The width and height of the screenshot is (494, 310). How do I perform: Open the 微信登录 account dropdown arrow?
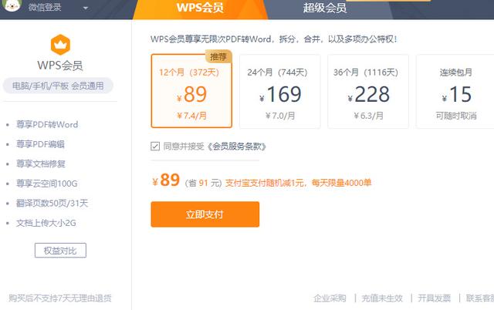pyautogui.click(x=86, y=8)
